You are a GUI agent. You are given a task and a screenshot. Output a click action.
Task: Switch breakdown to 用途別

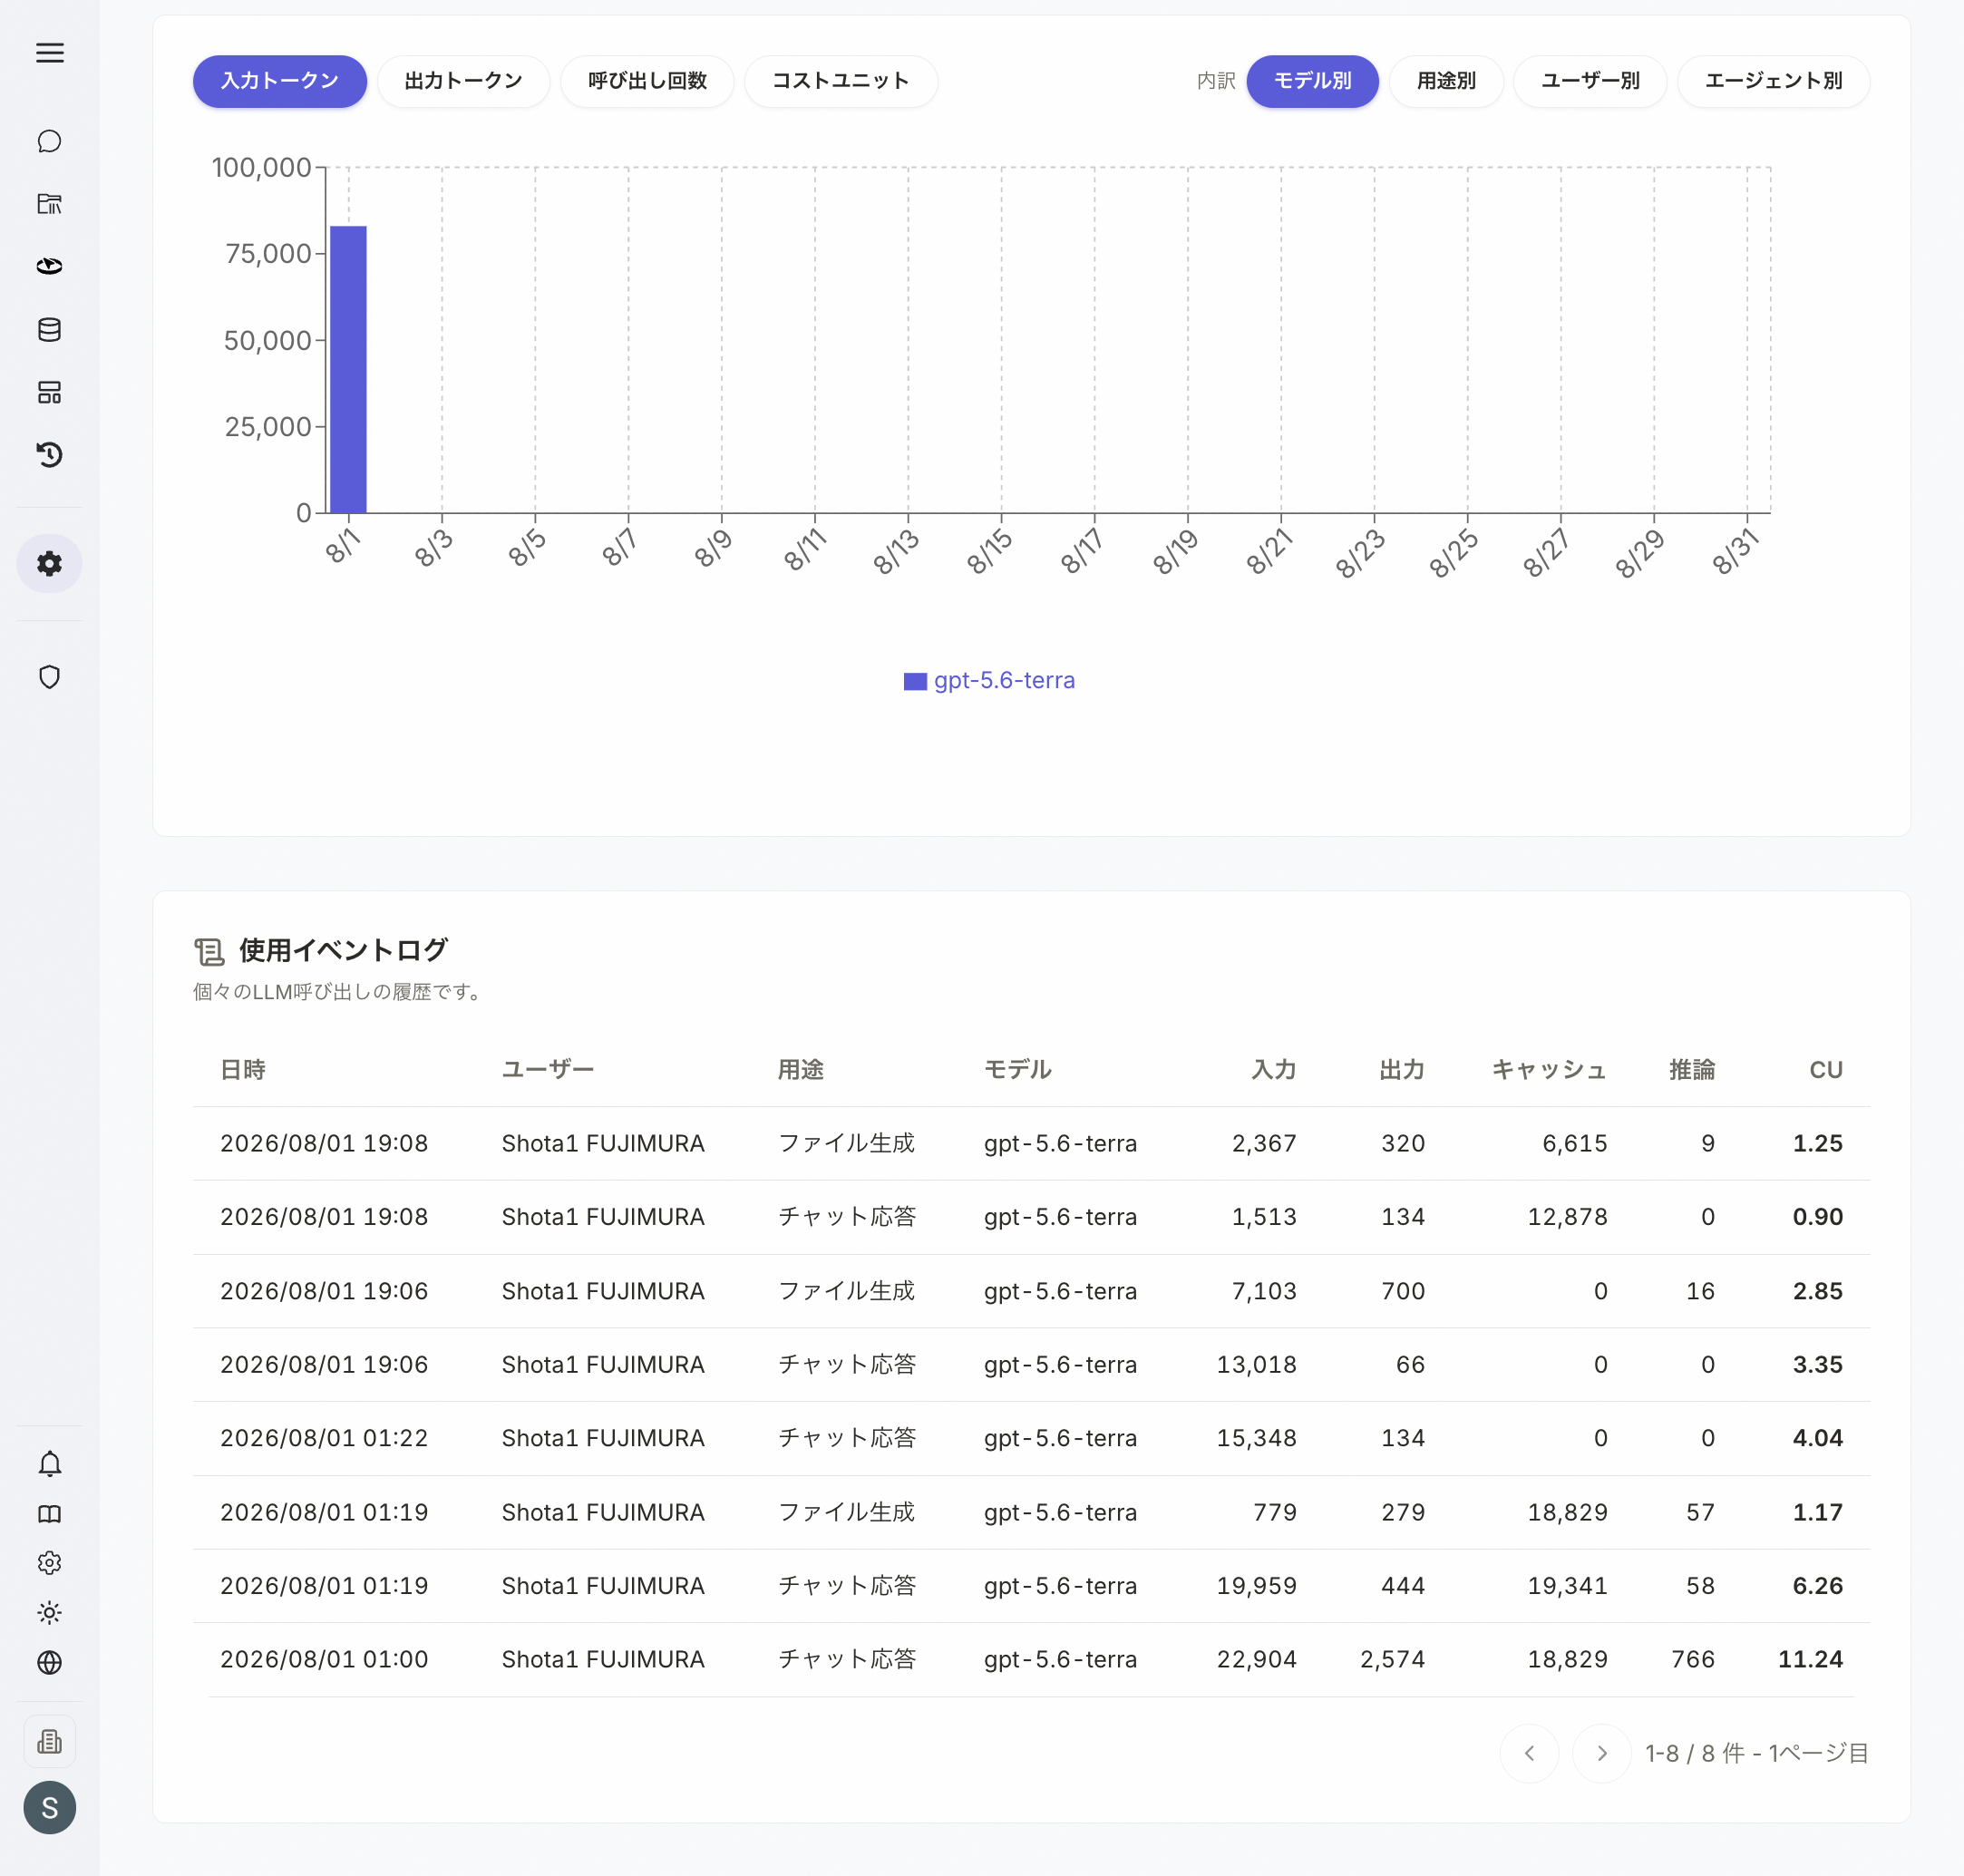1446,81
